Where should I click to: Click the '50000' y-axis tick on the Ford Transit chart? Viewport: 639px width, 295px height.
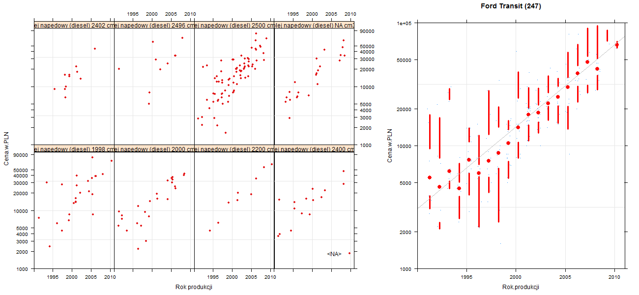(404, 60)
